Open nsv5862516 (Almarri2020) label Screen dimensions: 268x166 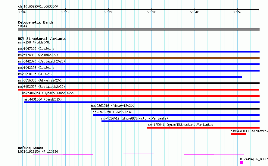coord(113,106)
